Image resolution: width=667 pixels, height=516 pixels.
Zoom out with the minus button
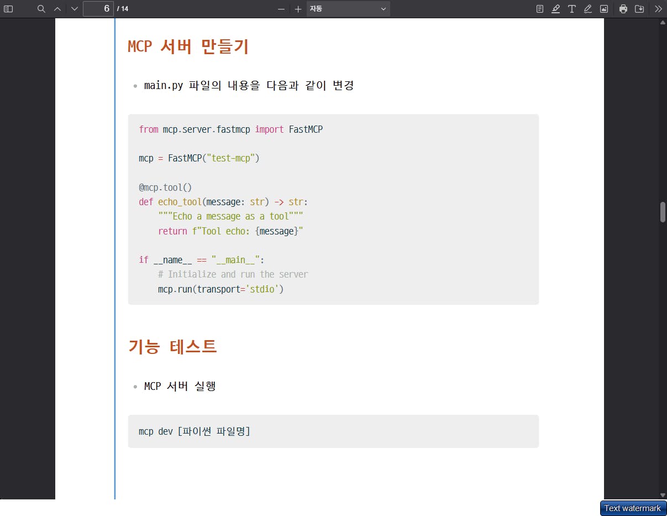pyautogui.click(x=281, y=9)
